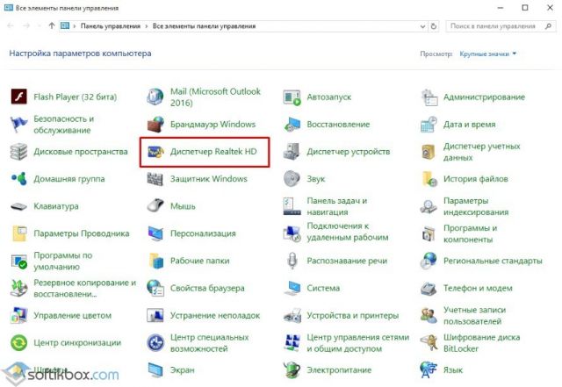This screenshot has width=562, height=387.
Task: Open the Телефон и модем link
Action: [x=478, y=288]
